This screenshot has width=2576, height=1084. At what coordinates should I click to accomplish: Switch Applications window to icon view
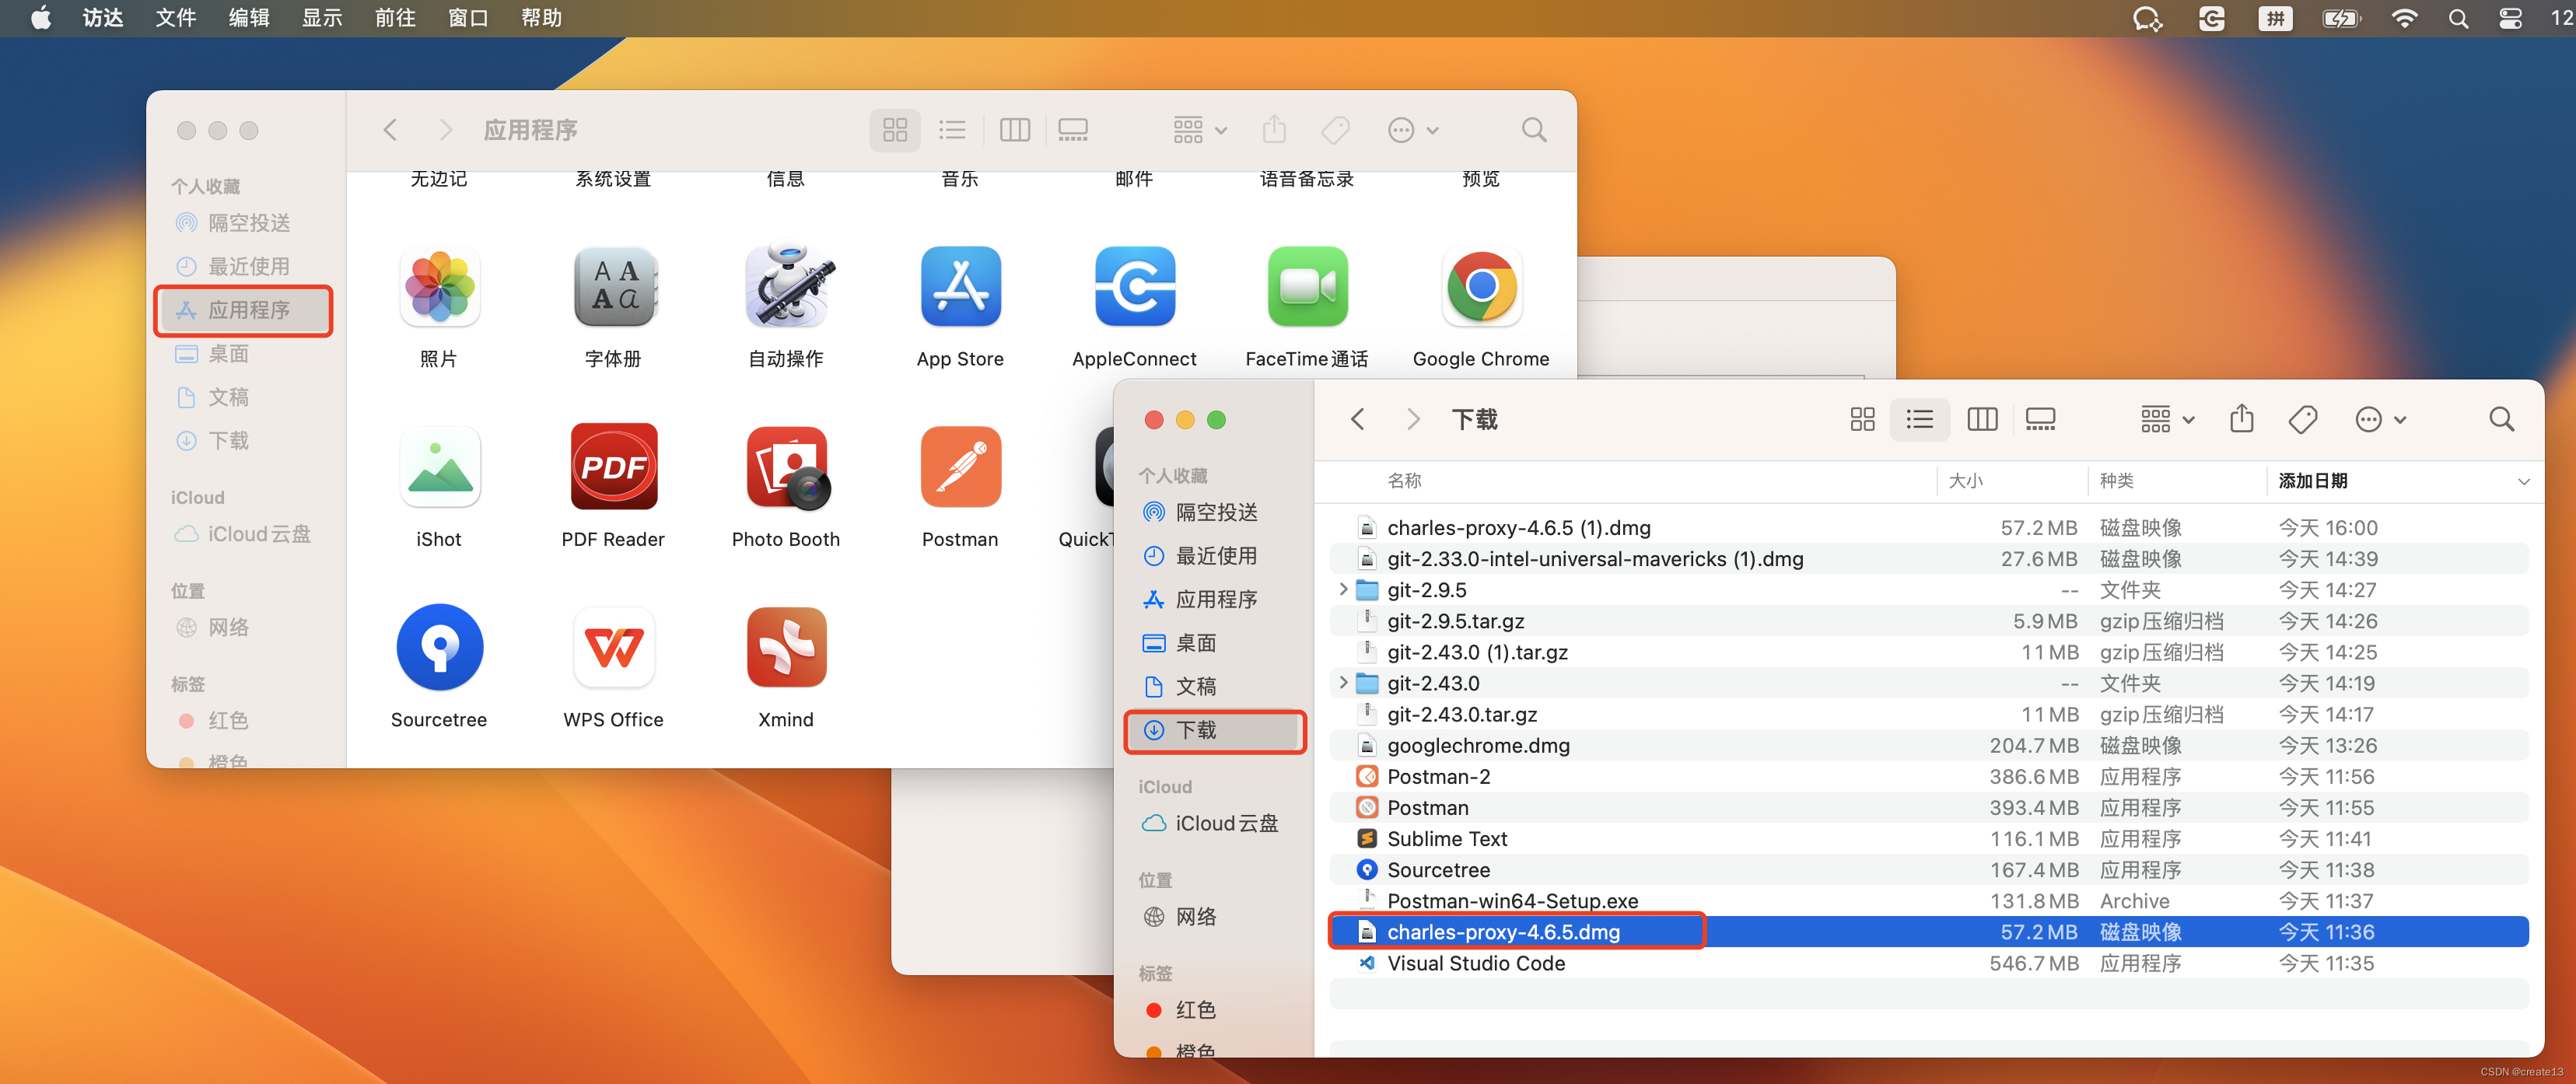click(x=895, y=130)
